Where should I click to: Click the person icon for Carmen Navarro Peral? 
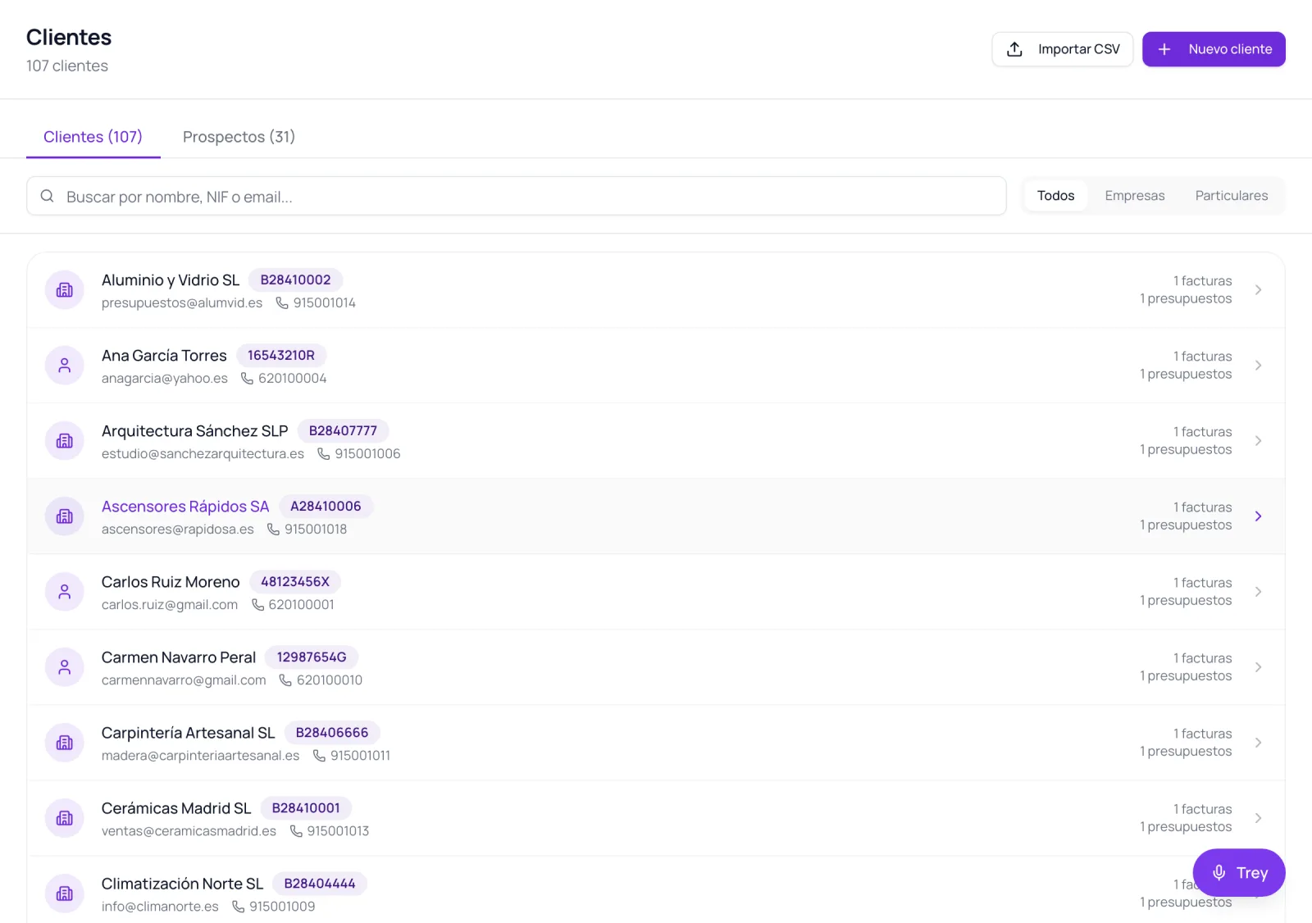[65, 667]
